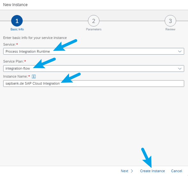
Task: Select the Basic Info step 1 circle
Action: pos(17,21)
